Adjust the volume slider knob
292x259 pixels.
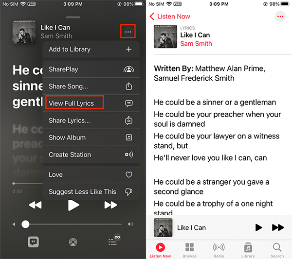25,224
